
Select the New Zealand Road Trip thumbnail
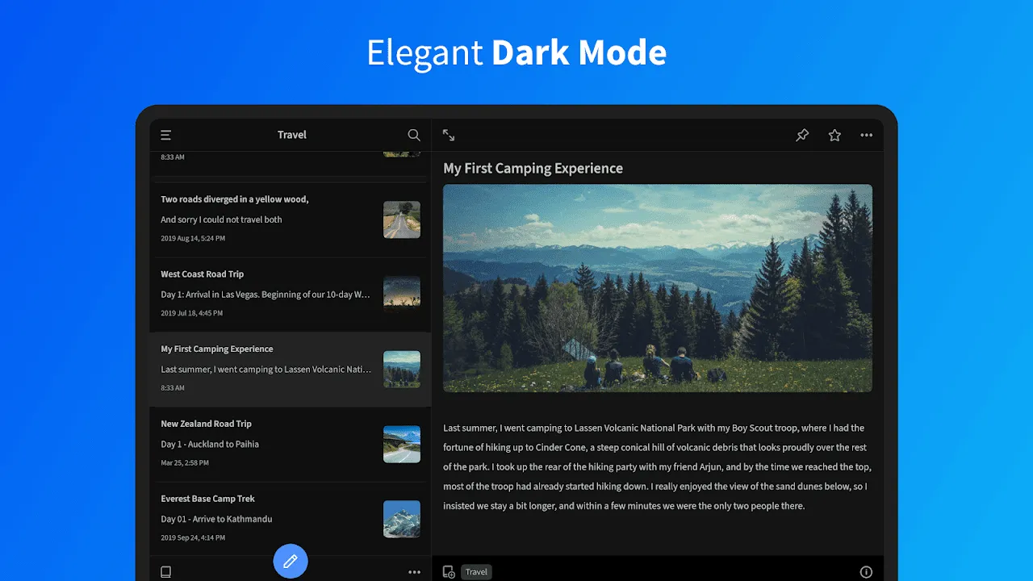(401, 444)
